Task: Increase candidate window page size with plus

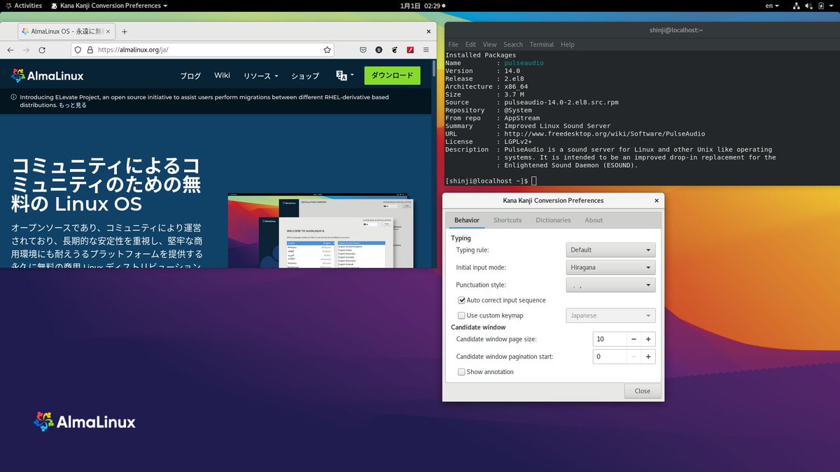Action: click(648, 339)
